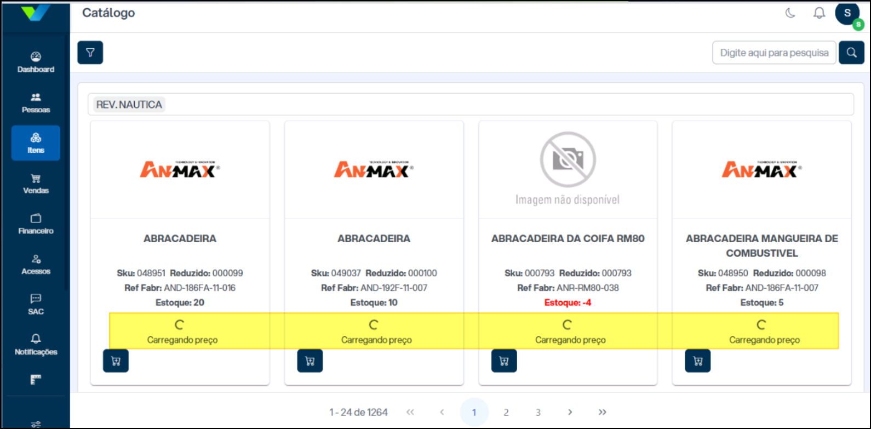Image resolution: width=871 pixels, height=429 pixels.
Task: Open Anmax image of Sku 049037
Action: click(x=374, y=169)
